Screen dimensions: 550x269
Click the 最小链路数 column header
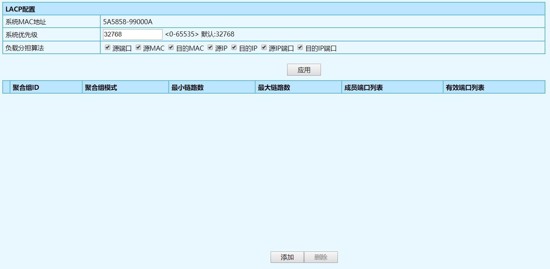pyautogui.click(x=187, y=87)
